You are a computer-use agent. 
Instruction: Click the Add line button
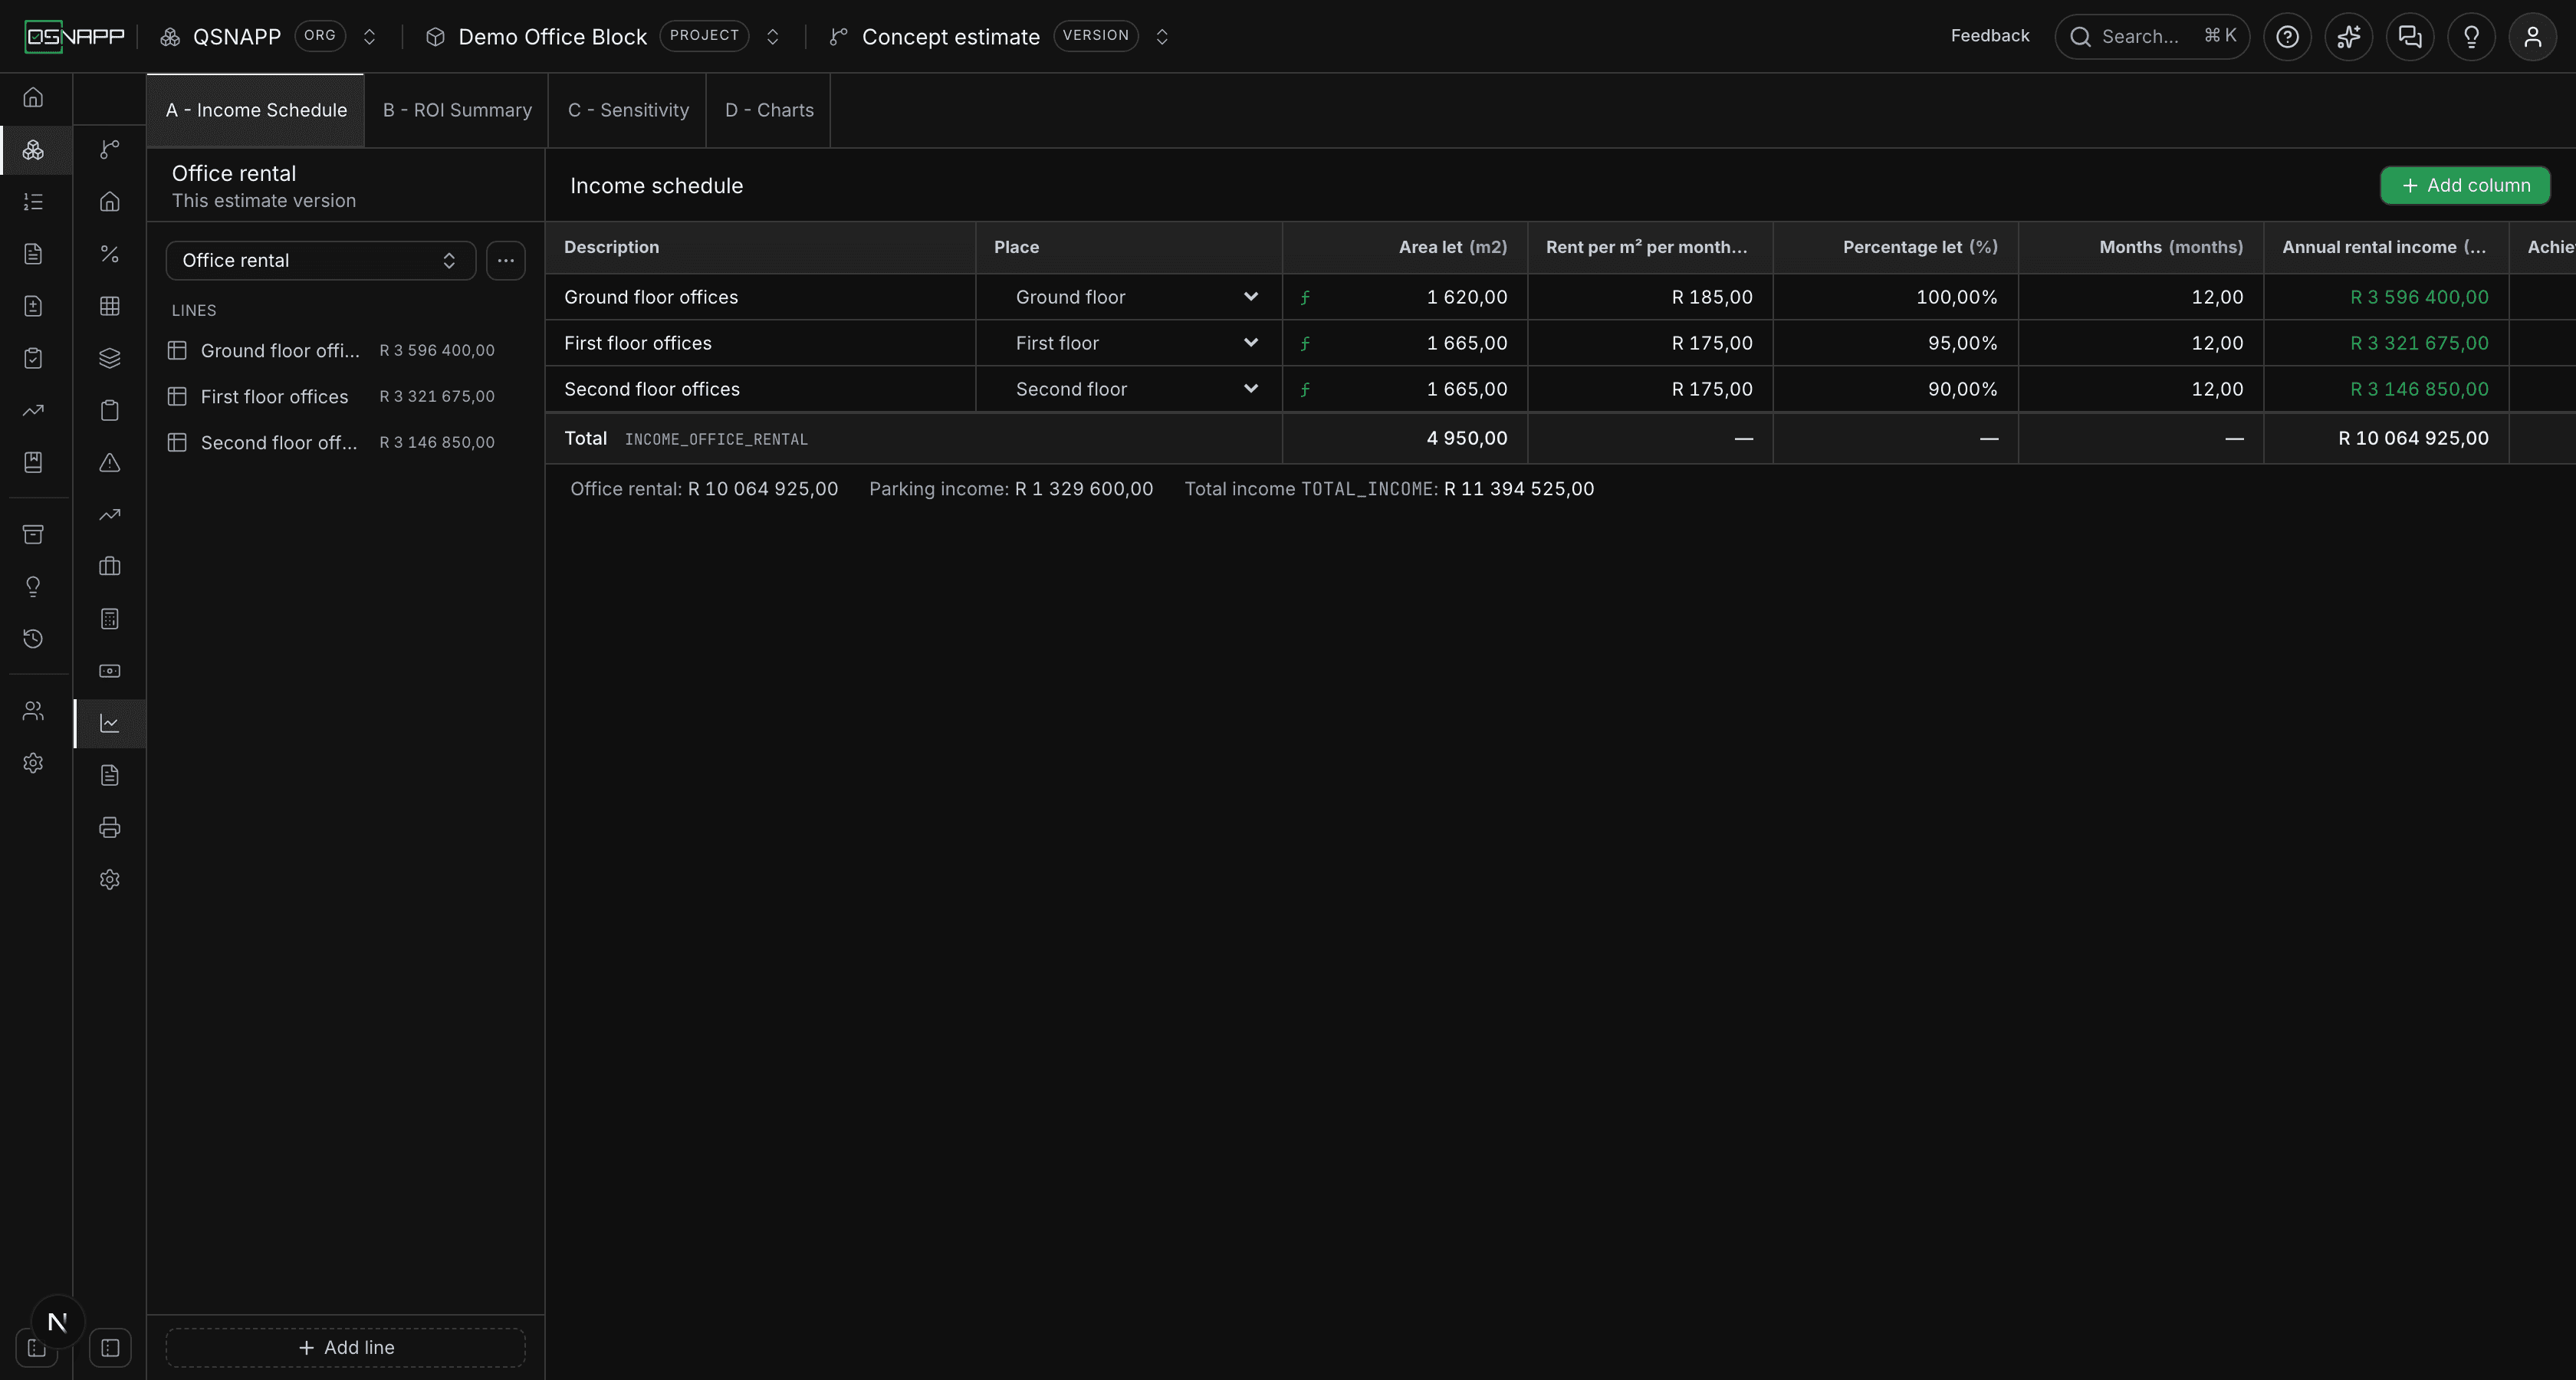(346, 1347)
